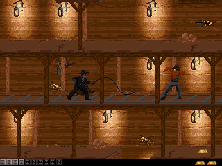The width and height of the screenshot is (222, 166).
Task: Click the third lit Z health block
Action: 15,163
